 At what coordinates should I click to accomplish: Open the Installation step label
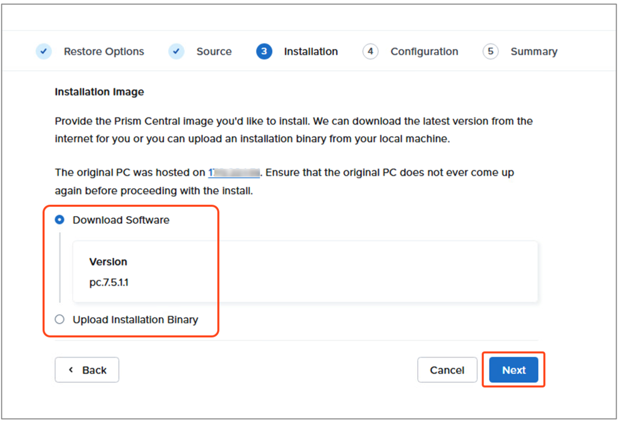pyautogui.click(x=311, y=51)
